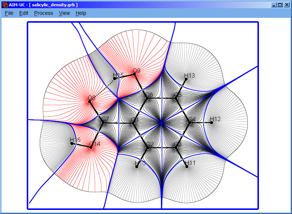Select the O14 oxygen atom
This screenshot has height=214, width=292.
tap(91, 147)
